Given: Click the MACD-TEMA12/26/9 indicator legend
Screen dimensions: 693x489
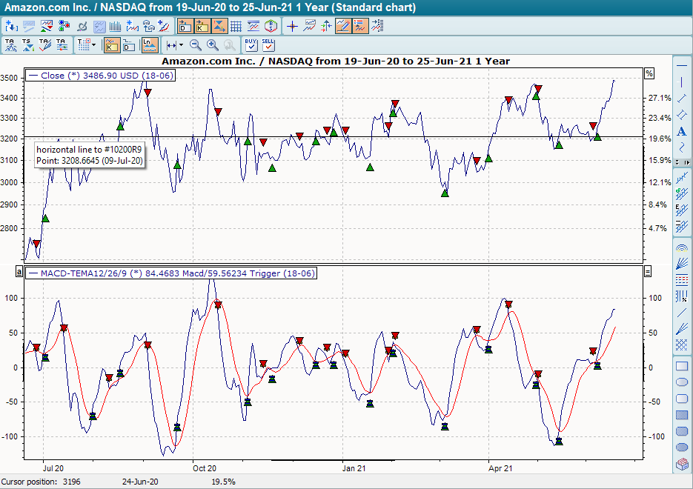Looking at the screenshot, I should coord(170,273).
